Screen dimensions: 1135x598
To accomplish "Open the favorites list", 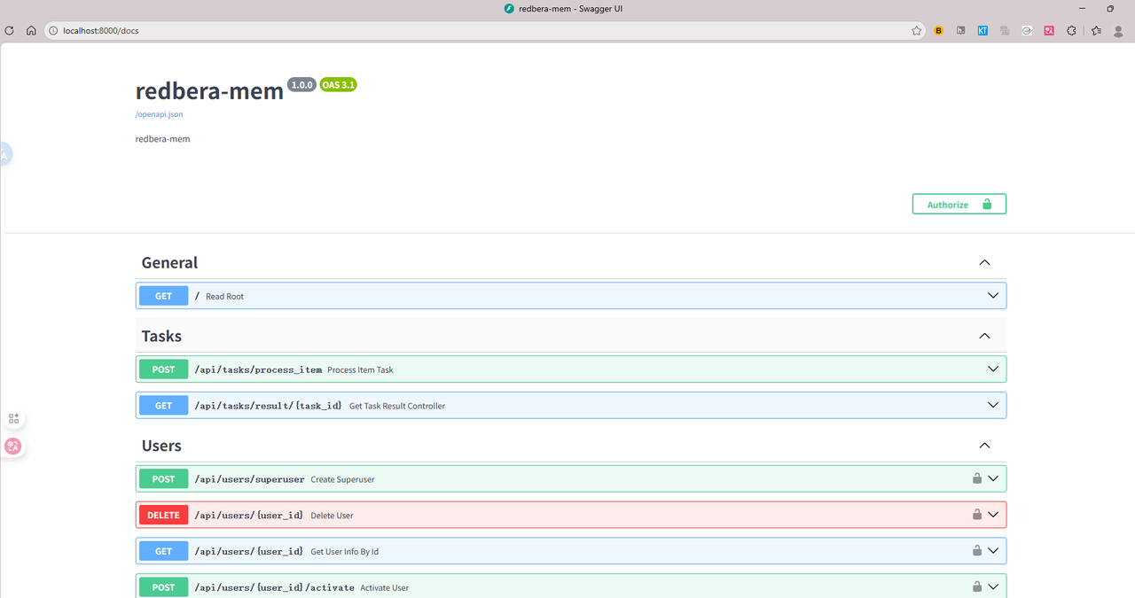I will (x=1096, y=30).
